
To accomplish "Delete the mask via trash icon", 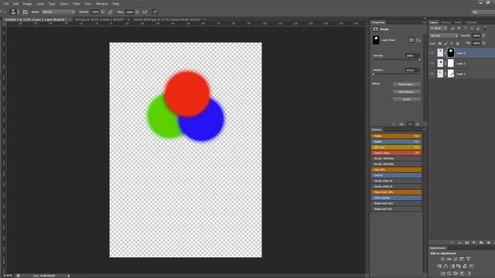I will click(418, 124).
